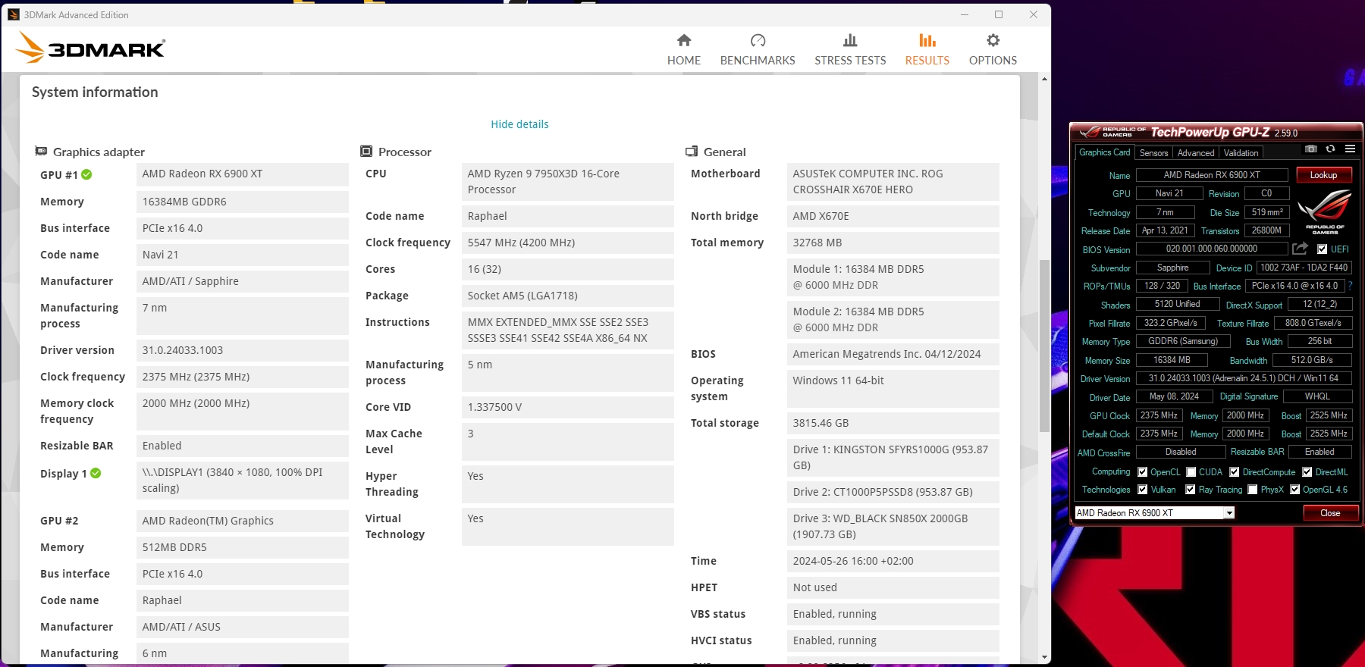Toggle the PhysX checkbox
Image resolution: width=1365 pixels, height=667 pixels.
click(x=1253, y=490)
